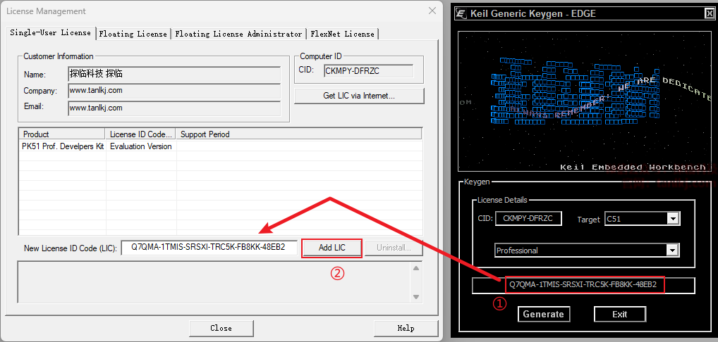Viewport: 718px width, 342px height.
Task: Select the PK51 Prof. Develpers Kit row
Action: pyautogui.click(x=220, y=146)
